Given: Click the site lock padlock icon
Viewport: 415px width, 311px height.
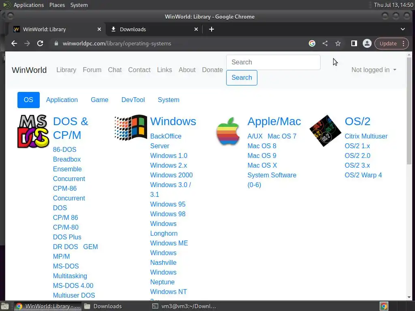Looking at the screenshot, I should (x=56, y=43).
